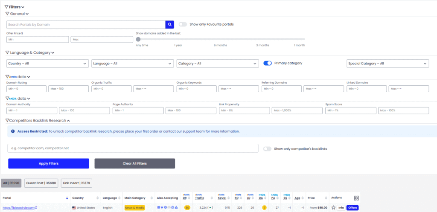Open the column grid layout icon
The width and height of the screenshot is (437, 212).
click(x=356, y=198)
